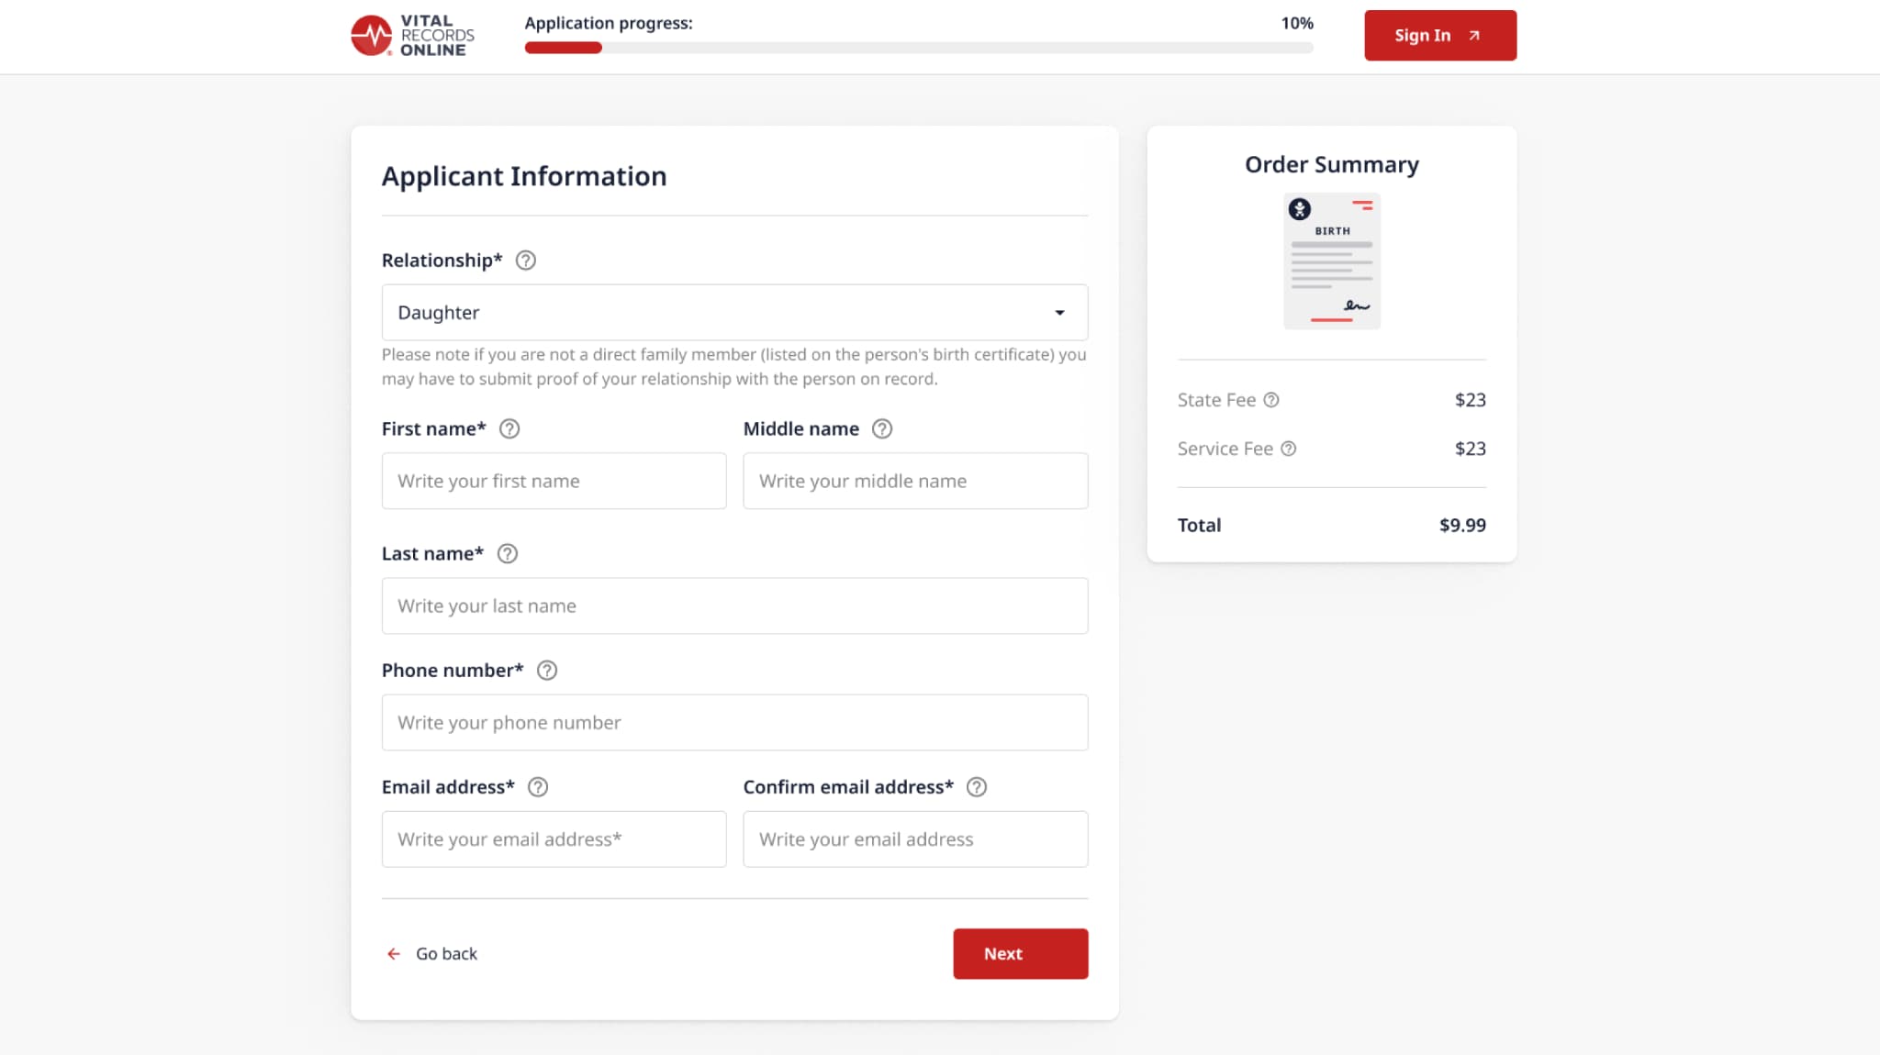
Task: Click the Application progress label
Action: [609, 24]
